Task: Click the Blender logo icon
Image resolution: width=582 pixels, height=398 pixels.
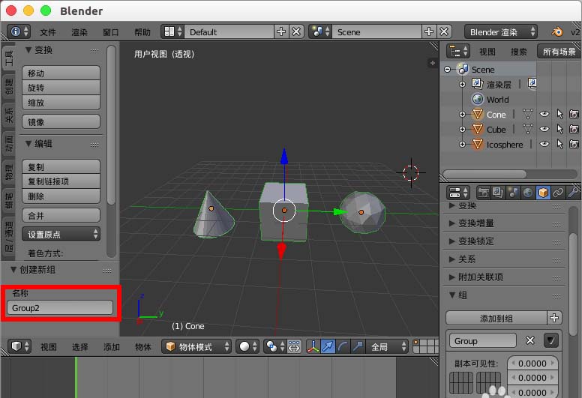Action: [x=557, y=32]
